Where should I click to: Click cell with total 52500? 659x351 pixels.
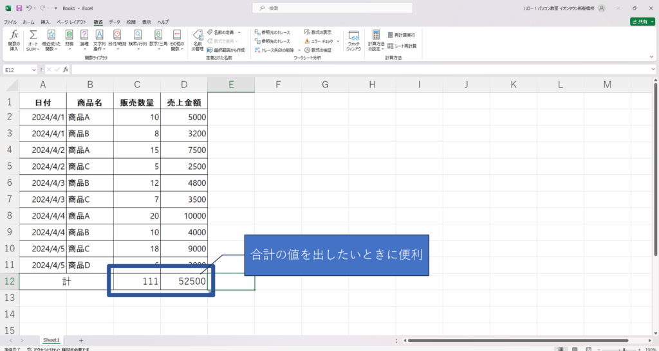184,282
